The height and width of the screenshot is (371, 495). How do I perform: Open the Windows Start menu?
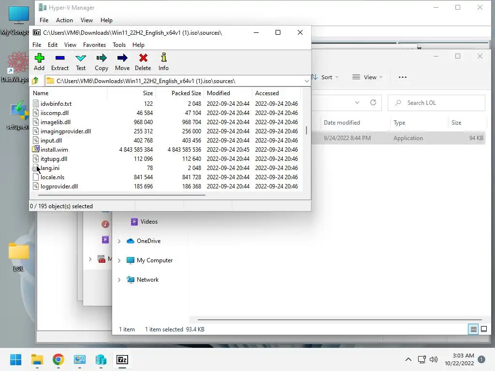(16, 359)
